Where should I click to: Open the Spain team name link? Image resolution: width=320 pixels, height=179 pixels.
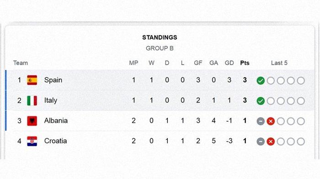(53, 80)
